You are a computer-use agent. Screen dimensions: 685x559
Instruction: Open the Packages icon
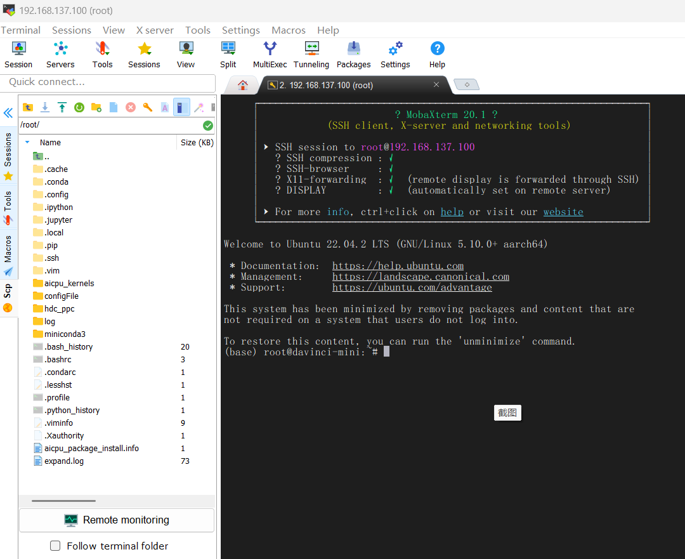(x=353, y=55)
